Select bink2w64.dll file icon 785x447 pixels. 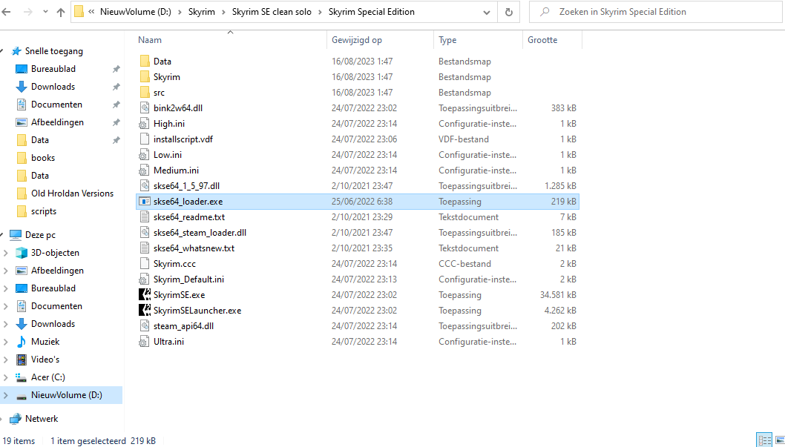tap(145, 107)
